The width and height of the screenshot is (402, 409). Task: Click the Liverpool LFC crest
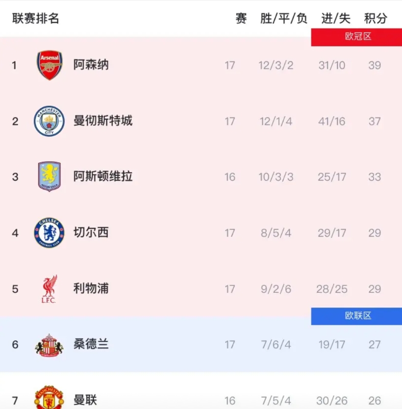(x=49, y=289)
